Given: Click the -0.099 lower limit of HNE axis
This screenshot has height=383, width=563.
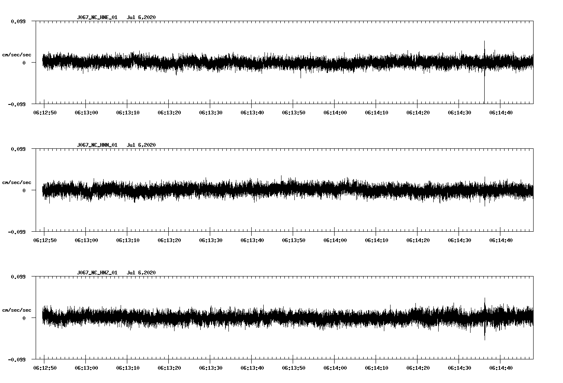Looking at the screenshot, I should pyautogui.click(x=17, y=104).
